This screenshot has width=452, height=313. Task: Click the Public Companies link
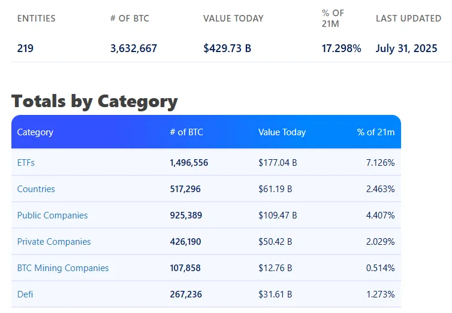tap(52, 215)
